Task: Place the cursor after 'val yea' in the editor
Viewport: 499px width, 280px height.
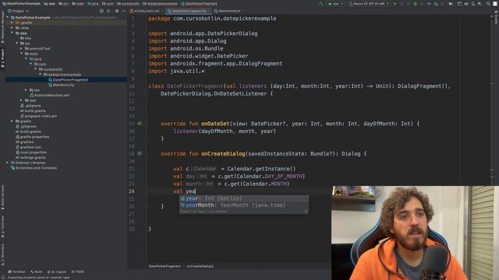Action: (x=196, y=191)
